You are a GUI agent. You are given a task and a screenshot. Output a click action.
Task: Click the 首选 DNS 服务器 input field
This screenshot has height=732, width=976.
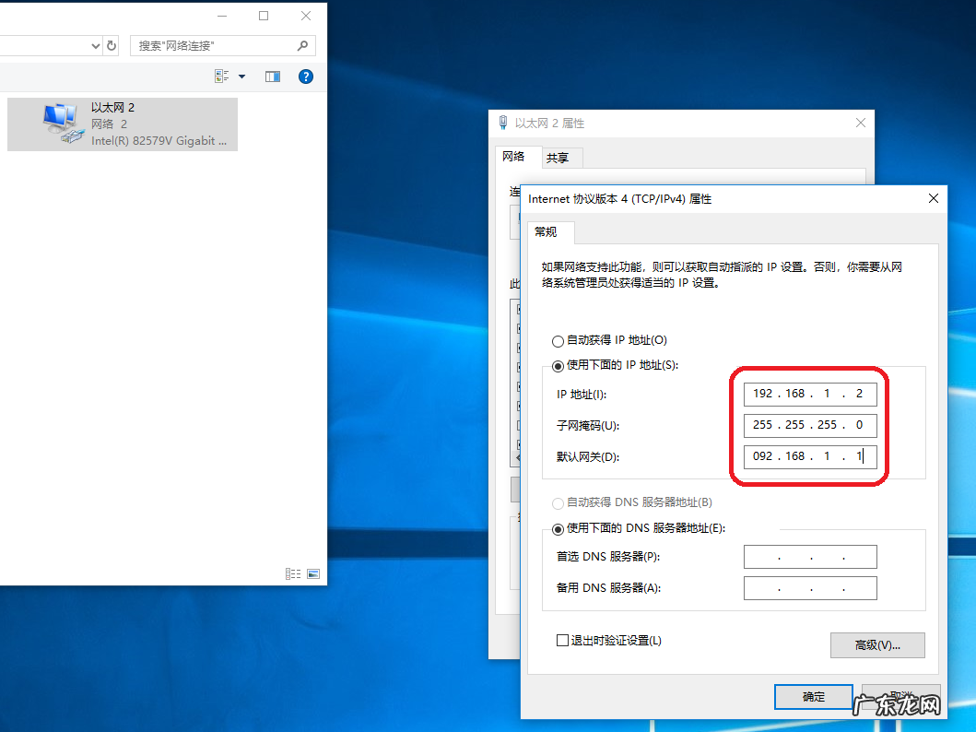809,556
